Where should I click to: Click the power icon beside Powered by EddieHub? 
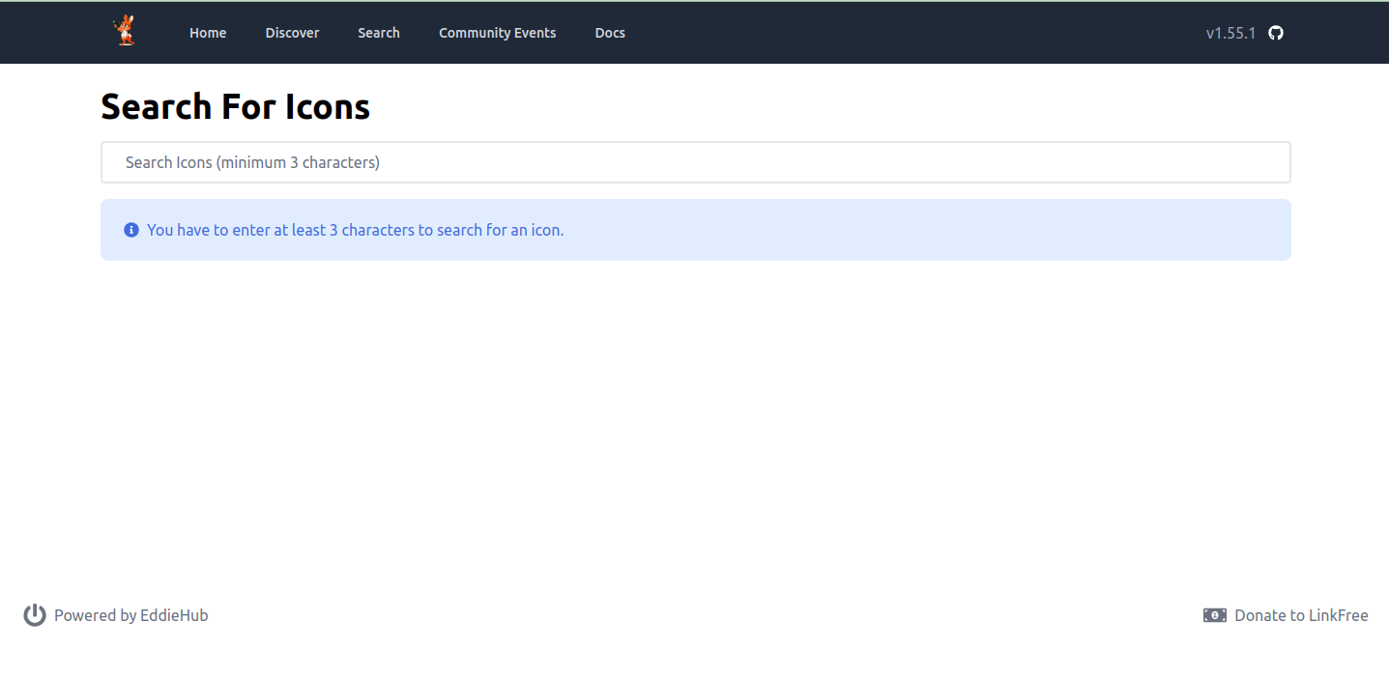(x=35, y=615)
